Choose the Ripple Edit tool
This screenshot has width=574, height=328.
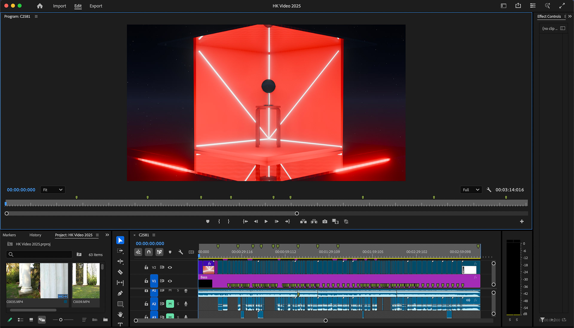pyautogui.click(x=120, y=261)
